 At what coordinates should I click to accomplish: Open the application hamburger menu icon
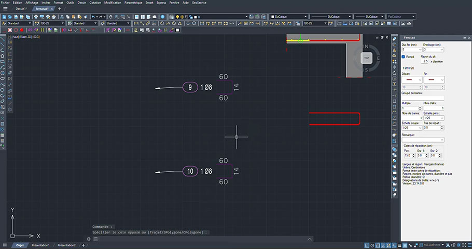[x=5, y=9]
